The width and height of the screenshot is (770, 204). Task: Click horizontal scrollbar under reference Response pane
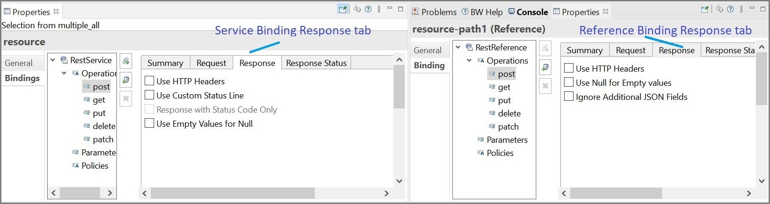pos(616,193)
